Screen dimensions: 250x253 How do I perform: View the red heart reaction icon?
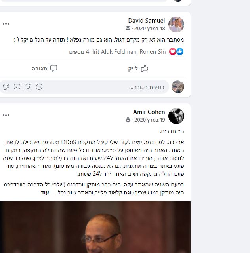pos(172,51)
